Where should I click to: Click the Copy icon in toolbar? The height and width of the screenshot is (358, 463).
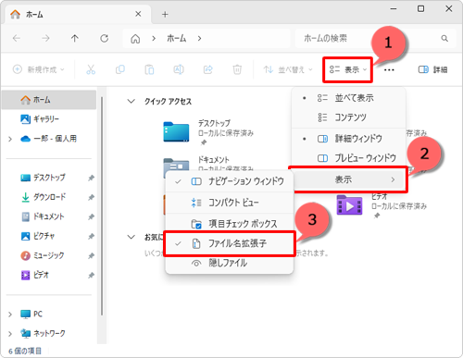tap(120, 69)
